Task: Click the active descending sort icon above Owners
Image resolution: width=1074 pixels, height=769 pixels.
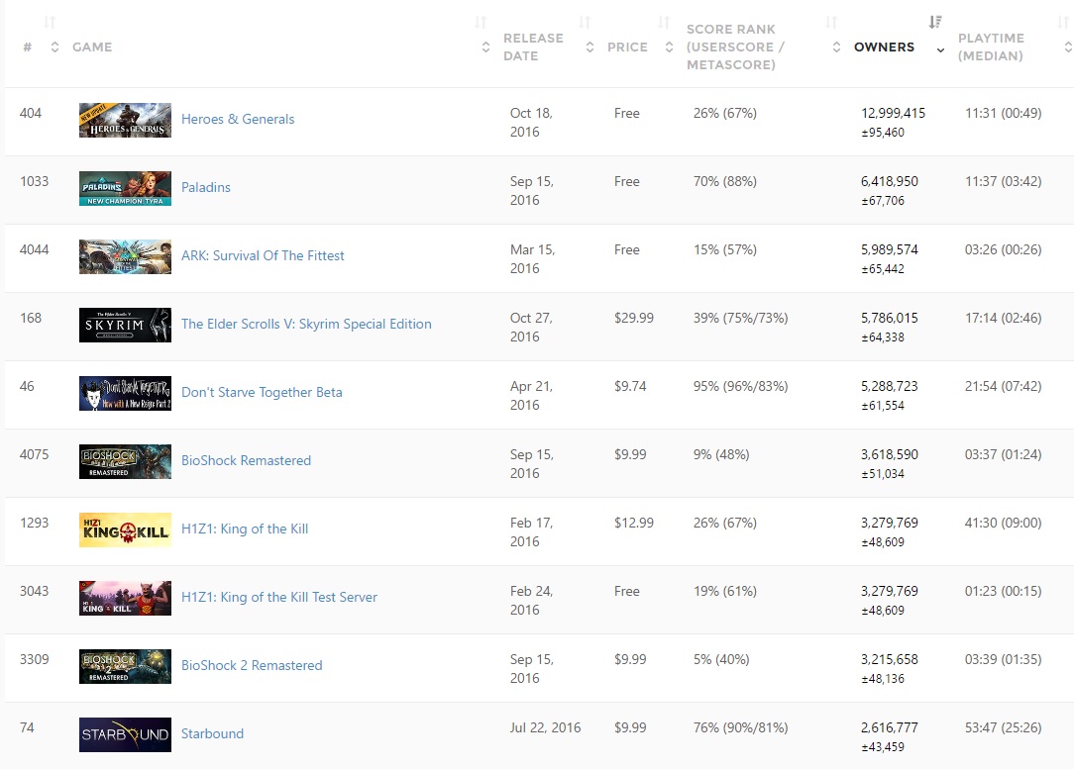Action: tap(935, 22)
